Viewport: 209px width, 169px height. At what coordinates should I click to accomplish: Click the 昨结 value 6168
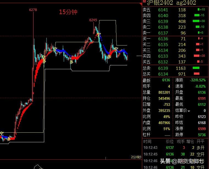coord(202,123)
